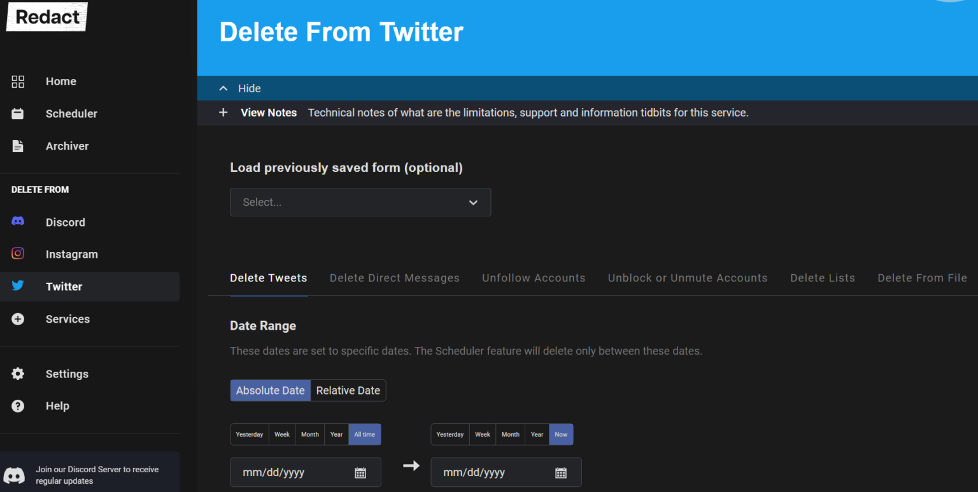The image size is (978, 492).
Task: Set start date preset to All time
Action: 365,434
